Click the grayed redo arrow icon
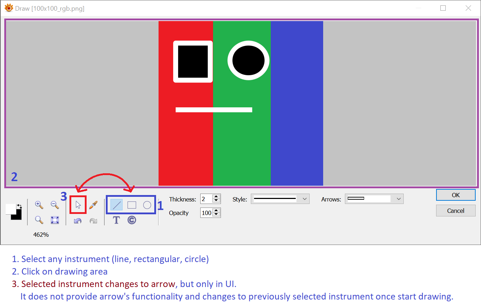This screenshot has height=302, width=481. 93,221
